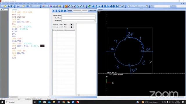186x104 pixels.
Task: Cut selection with the scissors icon
Action: pos(18,6)
